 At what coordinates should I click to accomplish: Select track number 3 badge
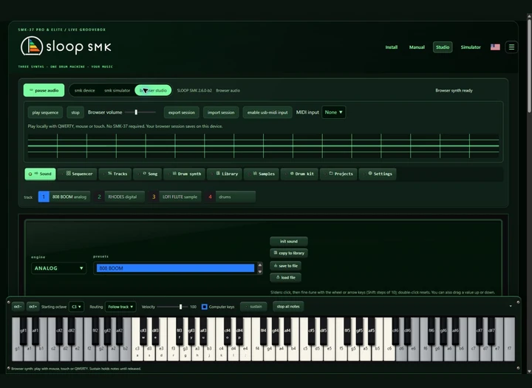154,197
